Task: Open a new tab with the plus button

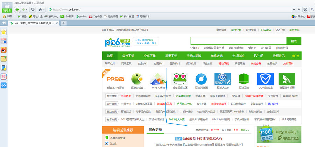Action: tap(64, 23)
